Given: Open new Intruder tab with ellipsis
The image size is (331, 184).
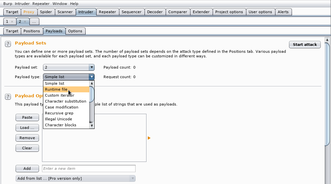Looking at the screenshot, I should click(34, 21).
